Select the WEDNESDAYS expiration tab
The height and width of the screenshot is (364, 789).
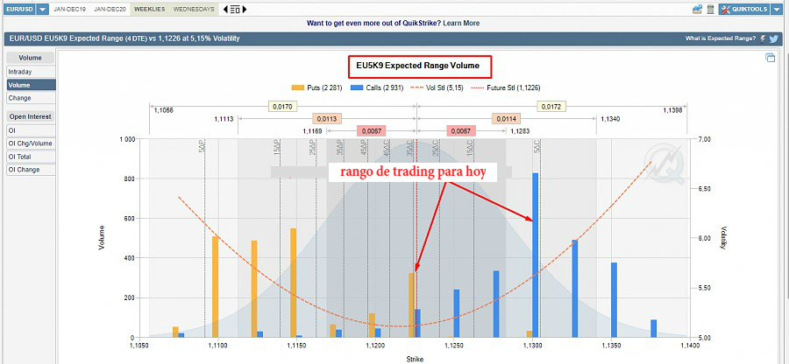(x=194, y=9)
